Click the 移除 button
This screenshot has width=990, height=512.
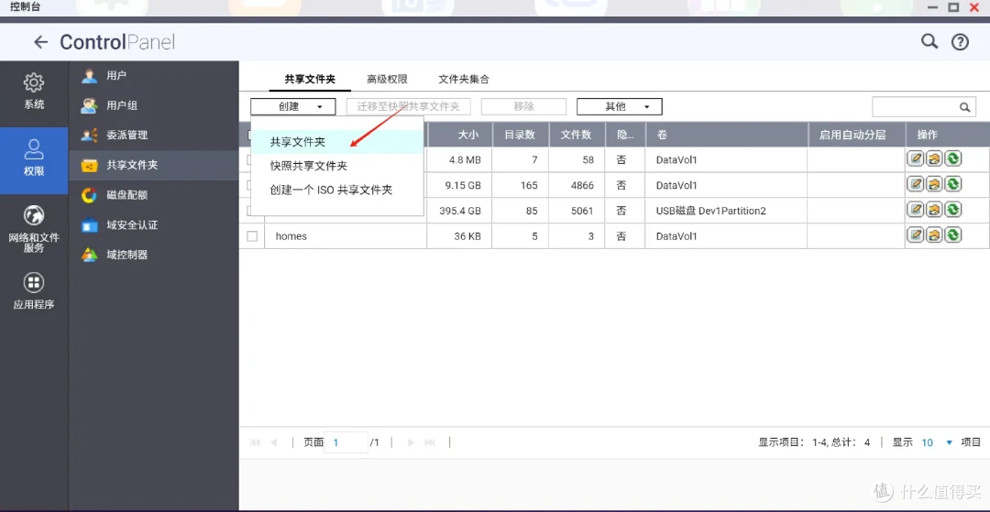[523, 106]
